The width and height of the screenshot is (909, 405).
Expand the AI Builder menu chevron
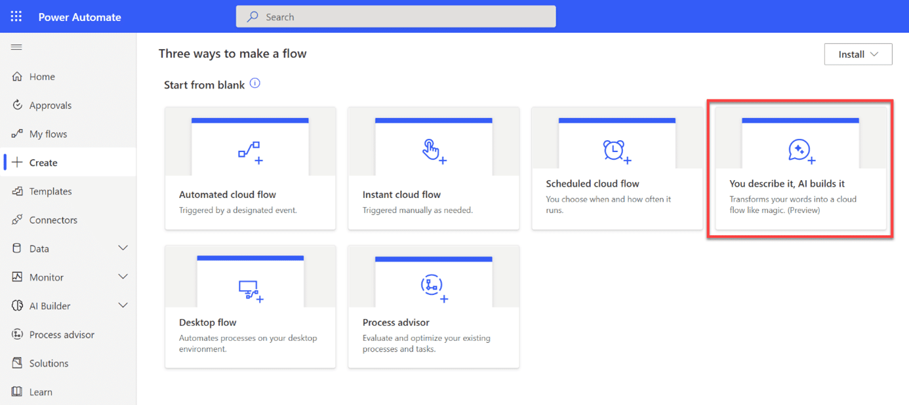tap(123, 306)
